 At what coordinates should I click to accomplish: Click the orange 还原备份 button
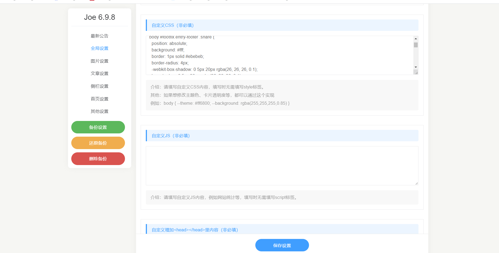[98, 143]
